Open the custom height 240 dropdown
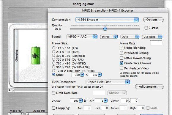 tap(100, 75)
